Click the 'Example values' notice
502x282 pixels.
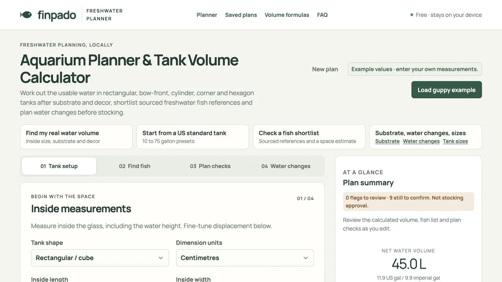(x=415, y=69)
